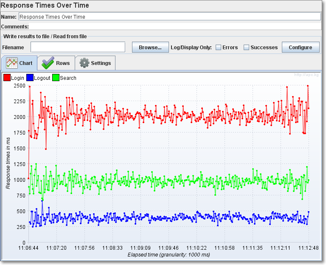Image resolution: width=326 pixels, height=265 pixels.
Task: Click 'Elapsed time (granularity: 1000 ms)' axis title
Action: [169, 255]
